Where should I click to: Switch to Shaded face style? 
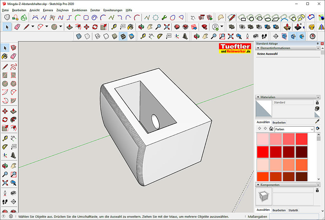click(x=114, y=36)
